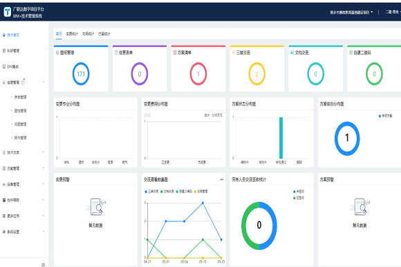Click the 技术首页 home icon in sidebar
This screenshot has height=267, width=401.
[x=4, y=35]
